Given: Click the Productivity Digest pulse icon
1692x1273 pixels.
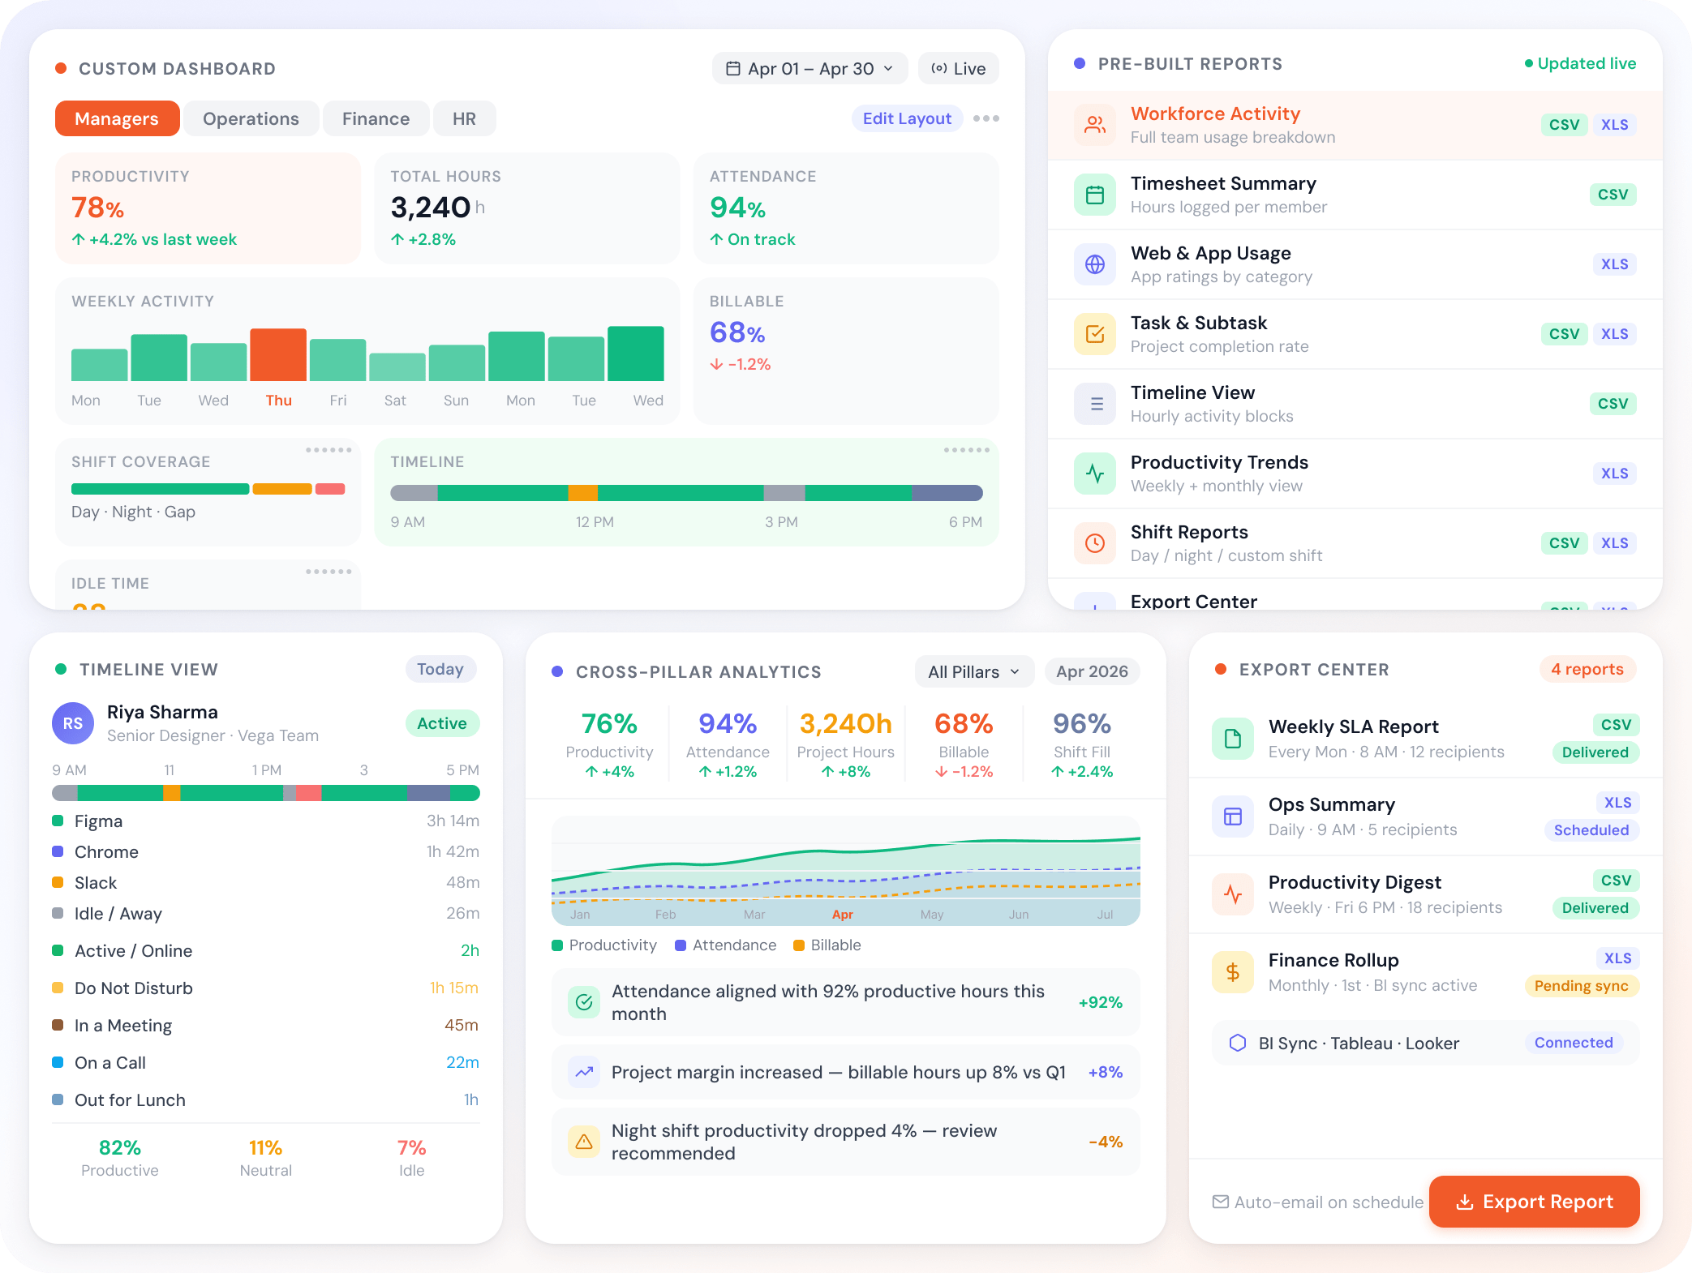Looking at the screenshot, I should click(x=1233, y=894).
